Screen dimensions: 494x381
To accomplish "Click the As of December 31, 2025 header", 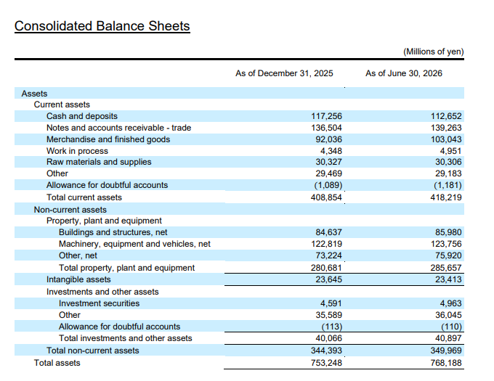I will (284, 73).
